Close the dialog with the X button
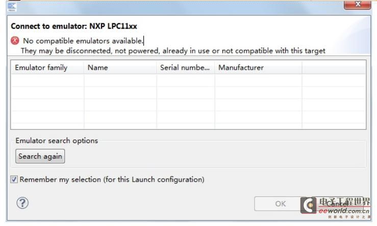Viewport: 377px width, 226px height. click(358, 4)
